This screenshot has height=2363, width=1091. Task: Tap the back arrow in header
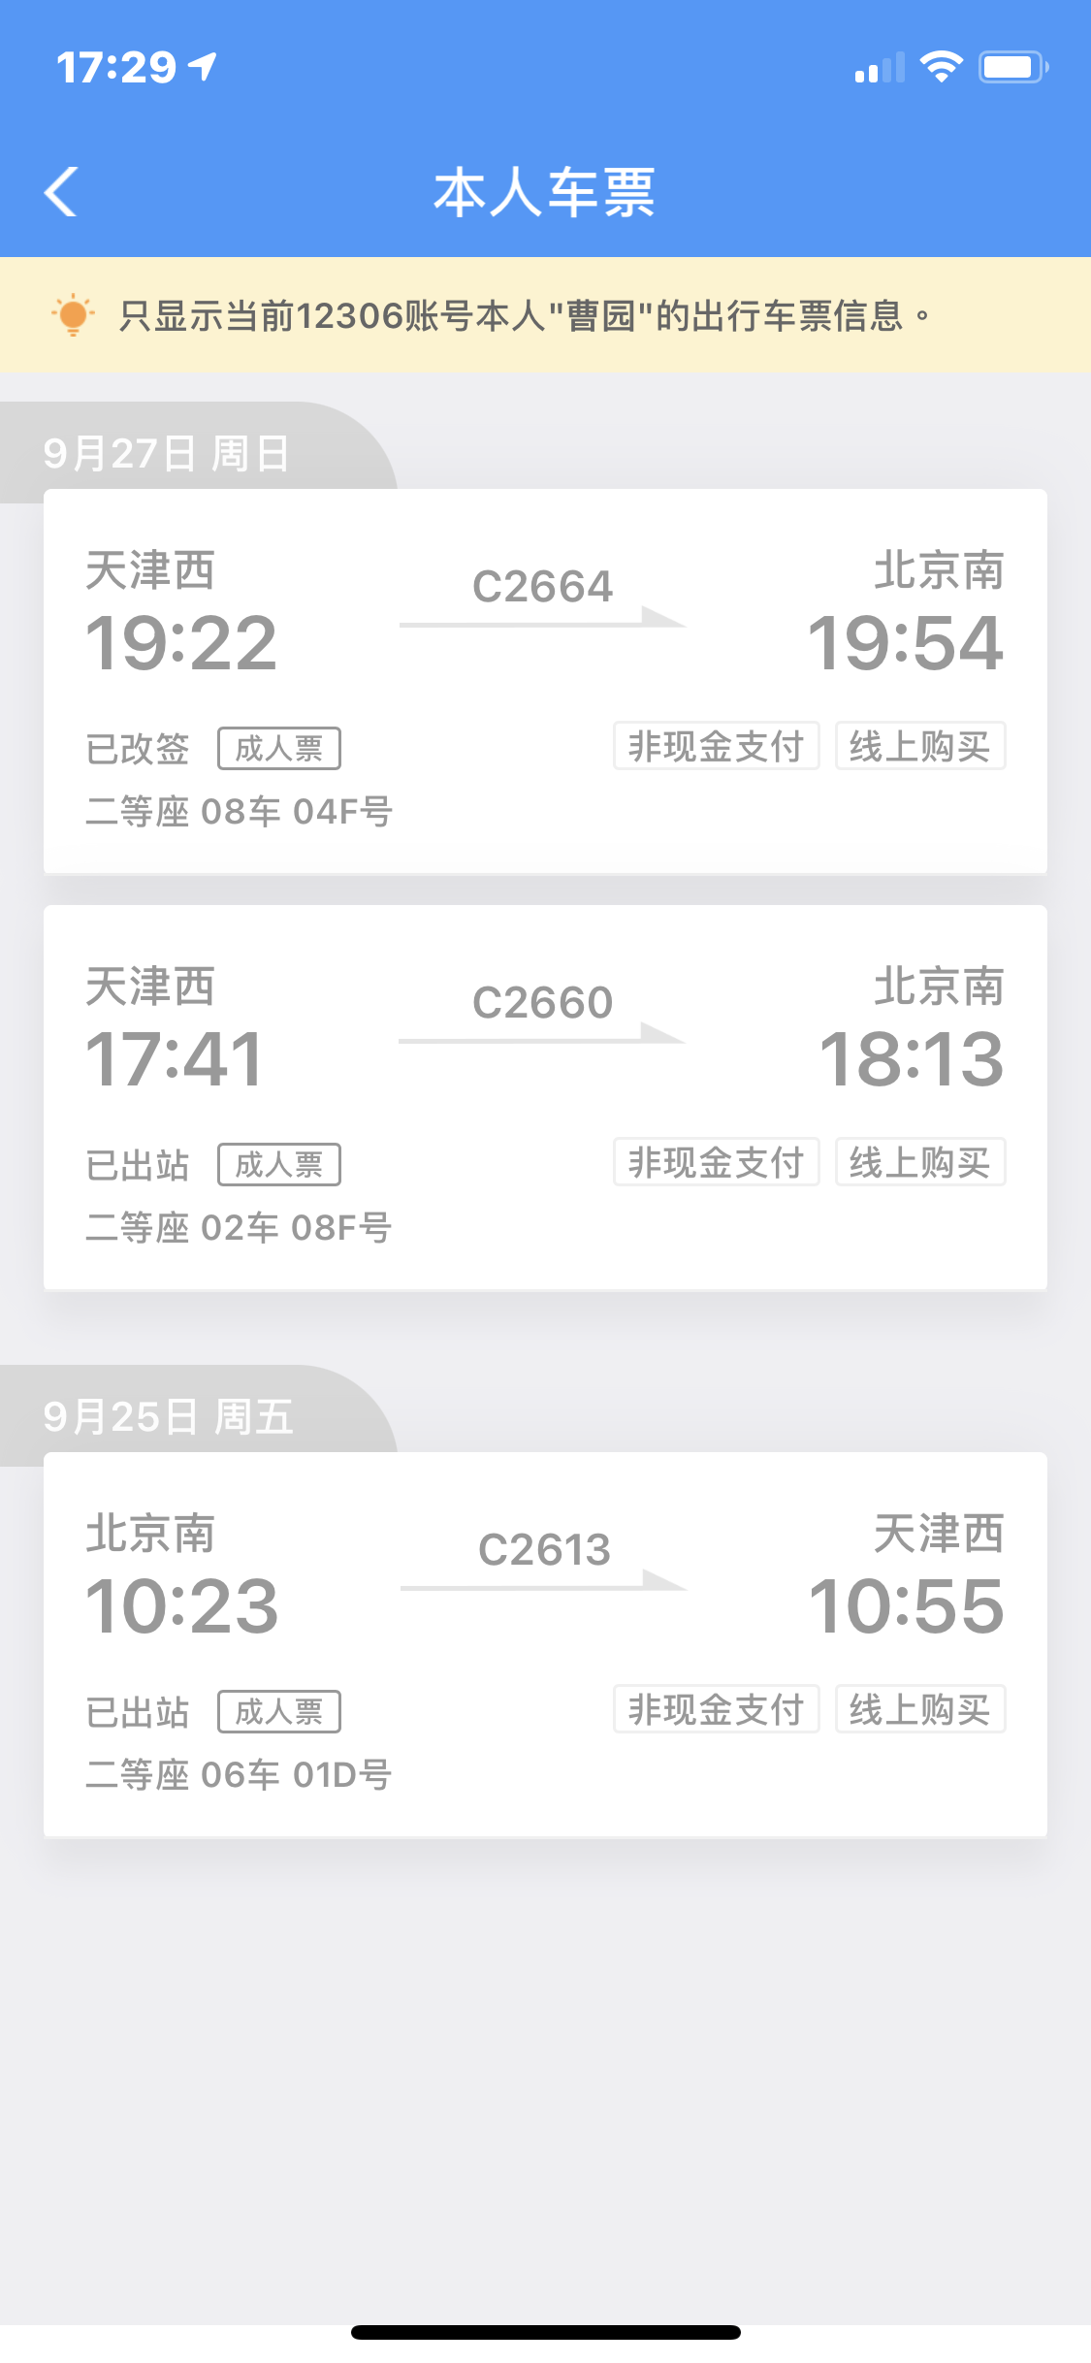pyautogui.click(x=62, y=191)
